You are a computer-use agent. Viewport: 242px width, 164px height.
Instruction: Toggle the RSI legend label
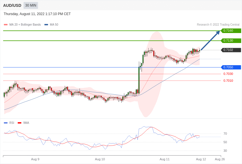click(x=12, y=123)
